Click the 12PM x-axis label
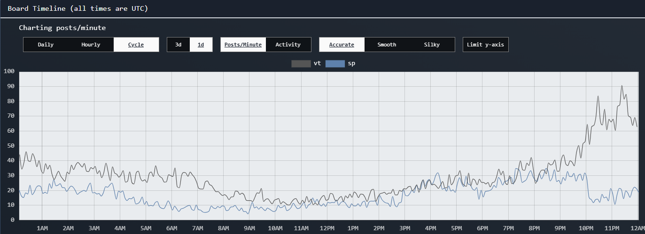645x234 pixels. click(327, 228)
